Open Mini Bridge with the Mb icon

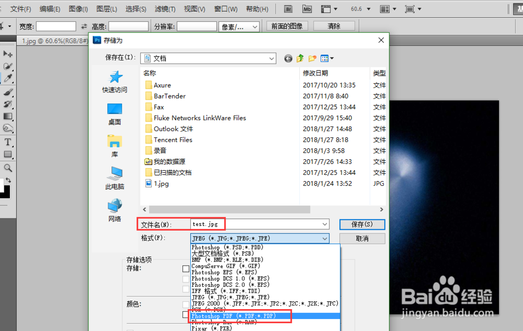pos(306,8)
